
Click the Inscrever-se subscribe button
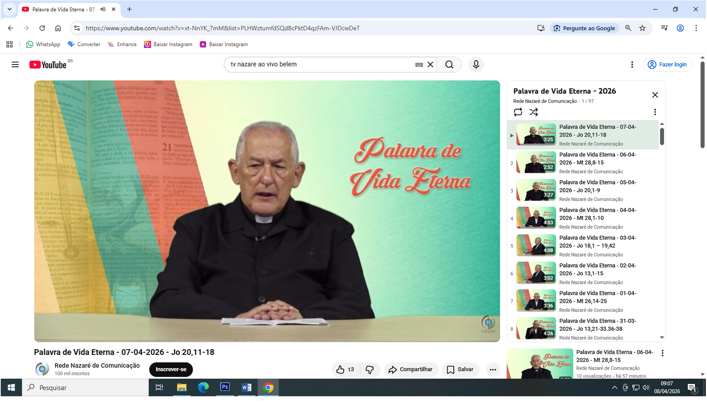pyautogui.click(x=171, y=369)
